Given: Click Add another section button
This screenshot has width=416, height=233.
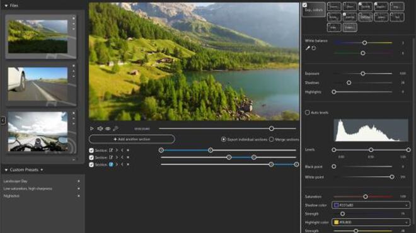Looking at the screenshot, I should click(x=132, y=139).
